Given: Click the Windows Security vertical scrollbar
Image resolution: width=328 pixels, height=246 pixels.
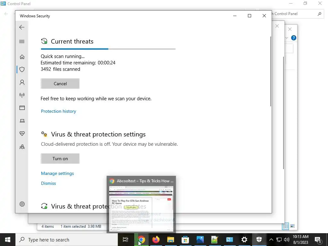Looking at the screenshot, I should pos(270,71).
